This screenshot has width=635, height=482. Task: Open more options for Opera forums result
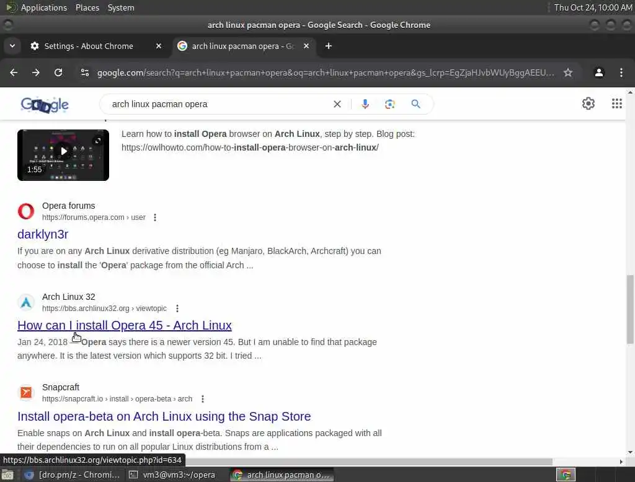pos(154,217)
